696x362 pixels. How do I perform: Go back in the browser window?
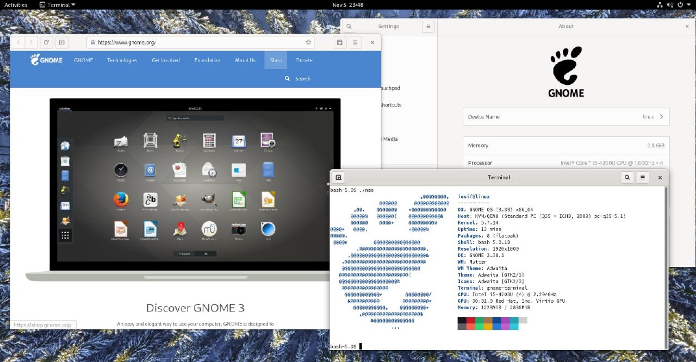click(19, 42)
